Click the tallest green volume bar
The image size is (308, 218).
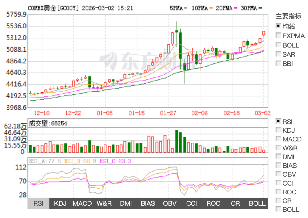tap(177, 141)
